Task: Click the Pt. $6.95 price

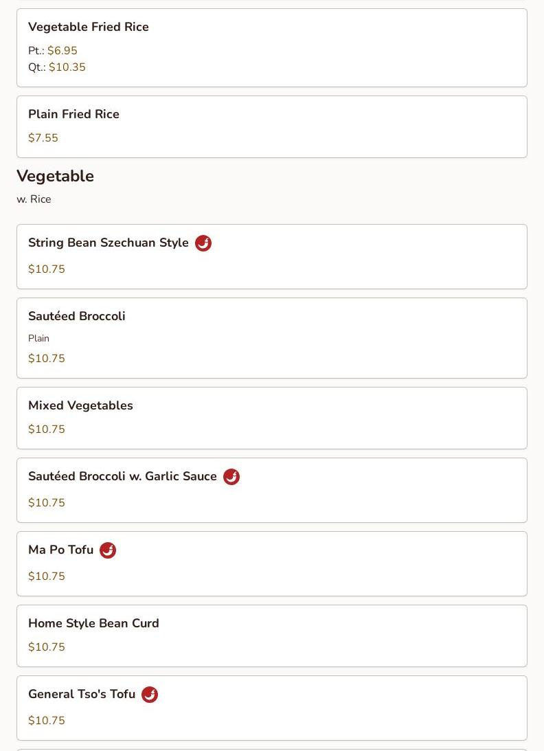Action: pos(53,50)
